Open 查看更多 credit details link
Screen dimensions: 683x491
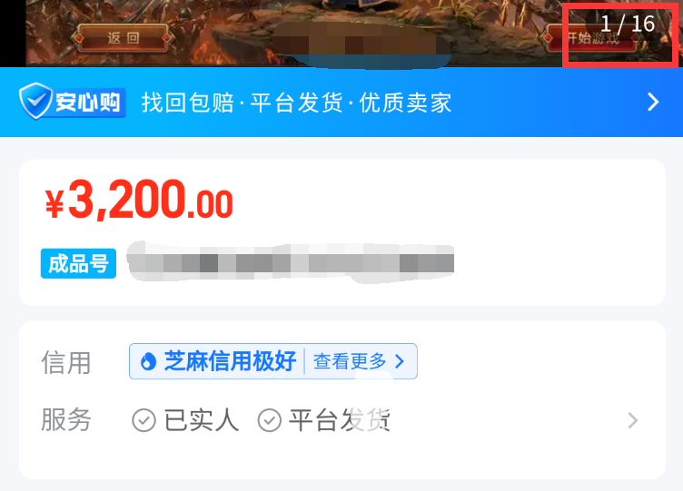350,361
